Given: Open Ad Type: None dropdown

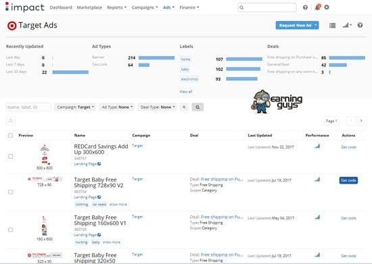Looking at the screenshot, I should point(117,107).
